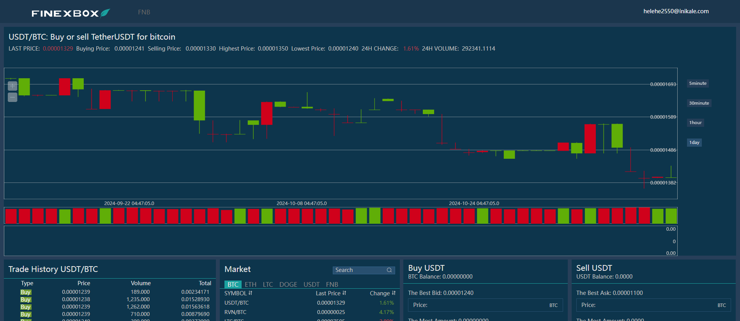
Task: Click trade total 0.01563618
Action: point(195,307)
